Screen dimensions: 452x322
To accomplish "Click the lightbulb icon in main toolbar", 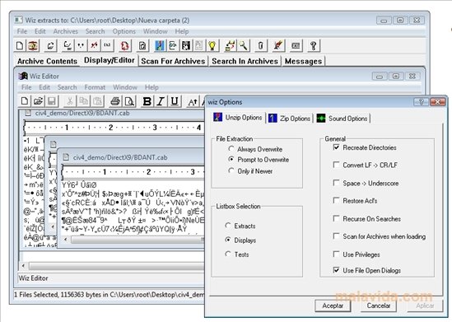I will tap(212, 46).
